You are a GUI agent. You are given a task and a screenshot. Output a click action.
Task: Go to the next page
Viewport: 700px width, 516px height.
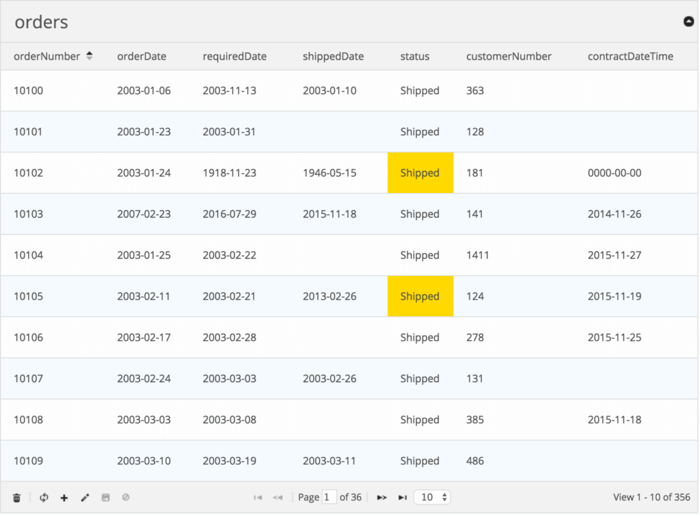[x=381, y=498]
